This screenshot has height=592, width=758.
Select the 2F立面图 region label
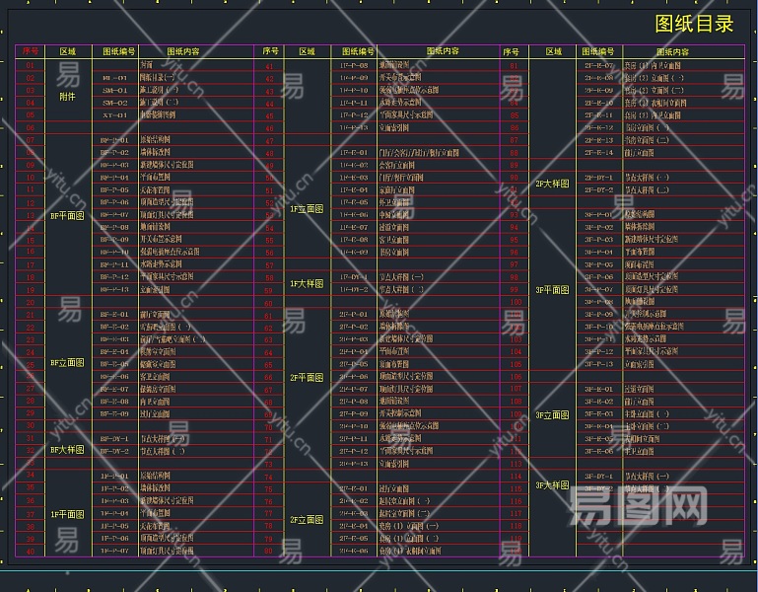point(308,519)
